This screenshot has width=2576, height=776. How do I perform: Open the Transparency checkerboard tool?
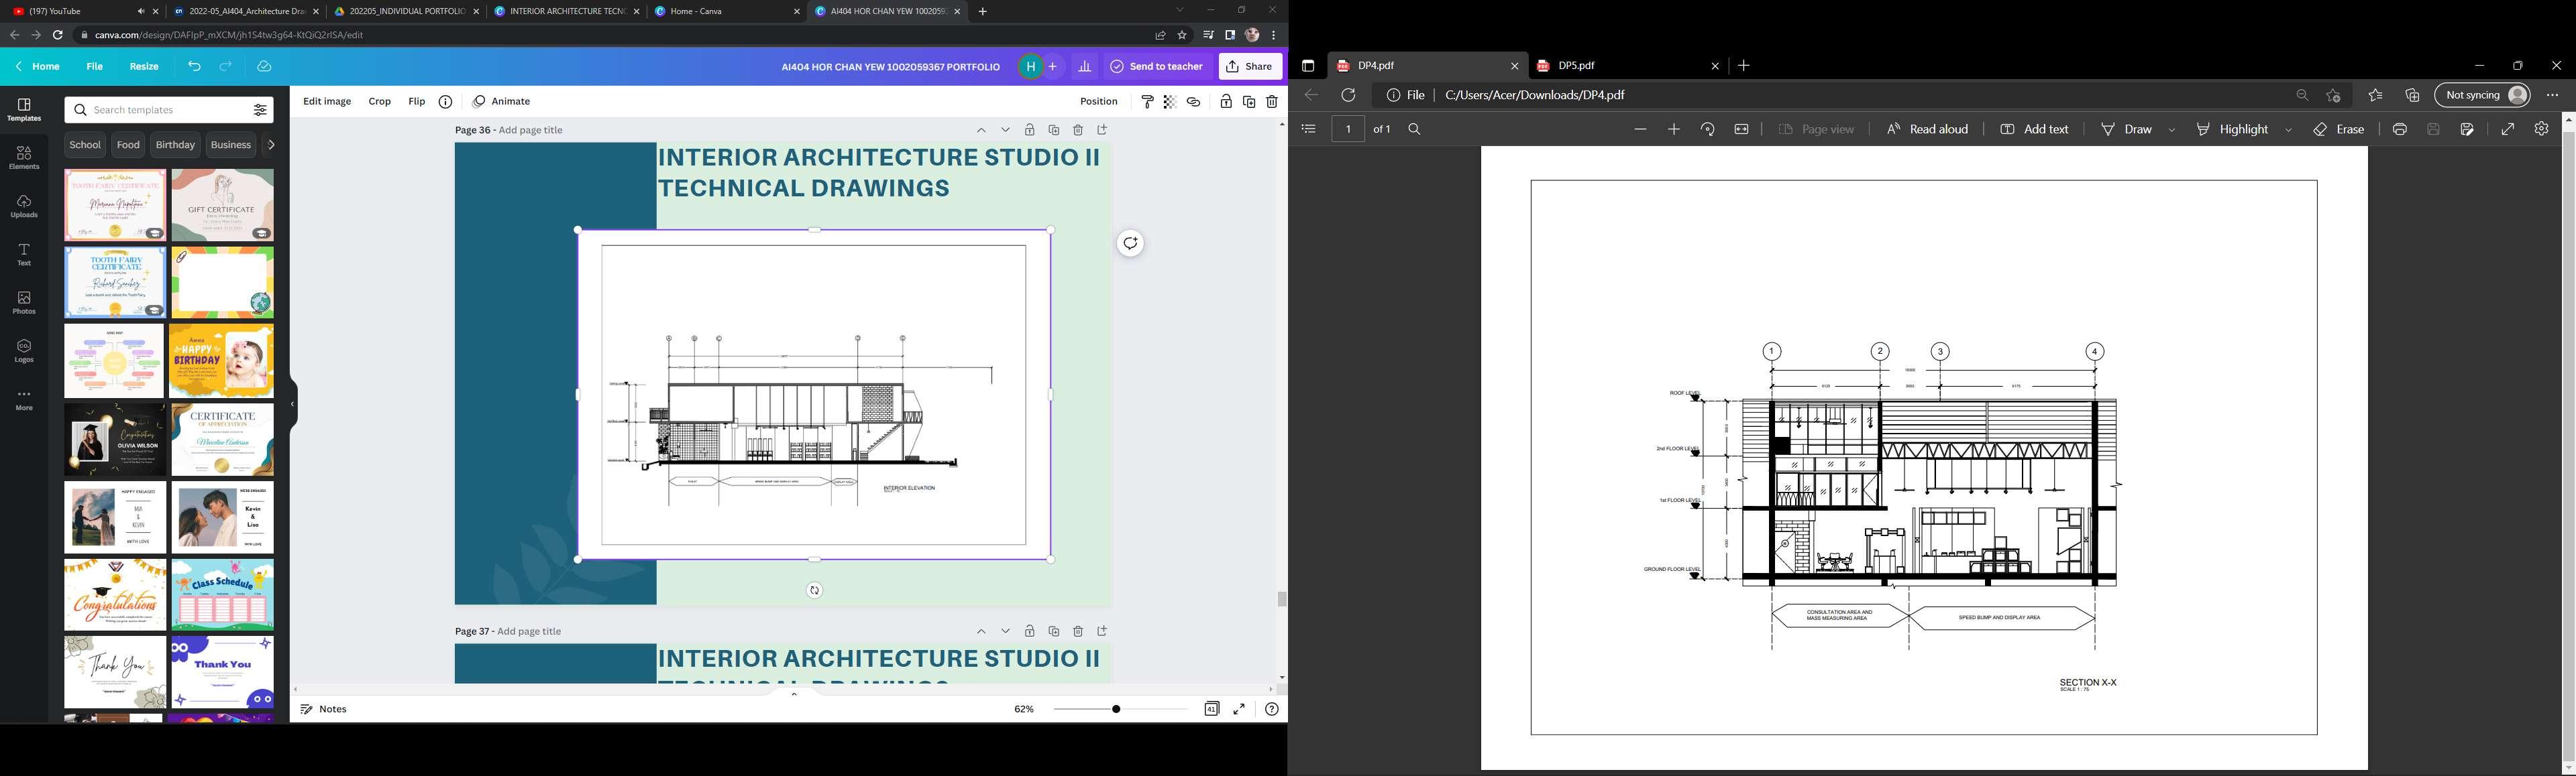(x=1169, y=102)
